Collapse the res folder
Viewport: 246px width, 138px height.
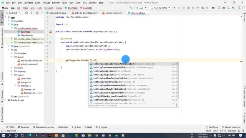8,49
